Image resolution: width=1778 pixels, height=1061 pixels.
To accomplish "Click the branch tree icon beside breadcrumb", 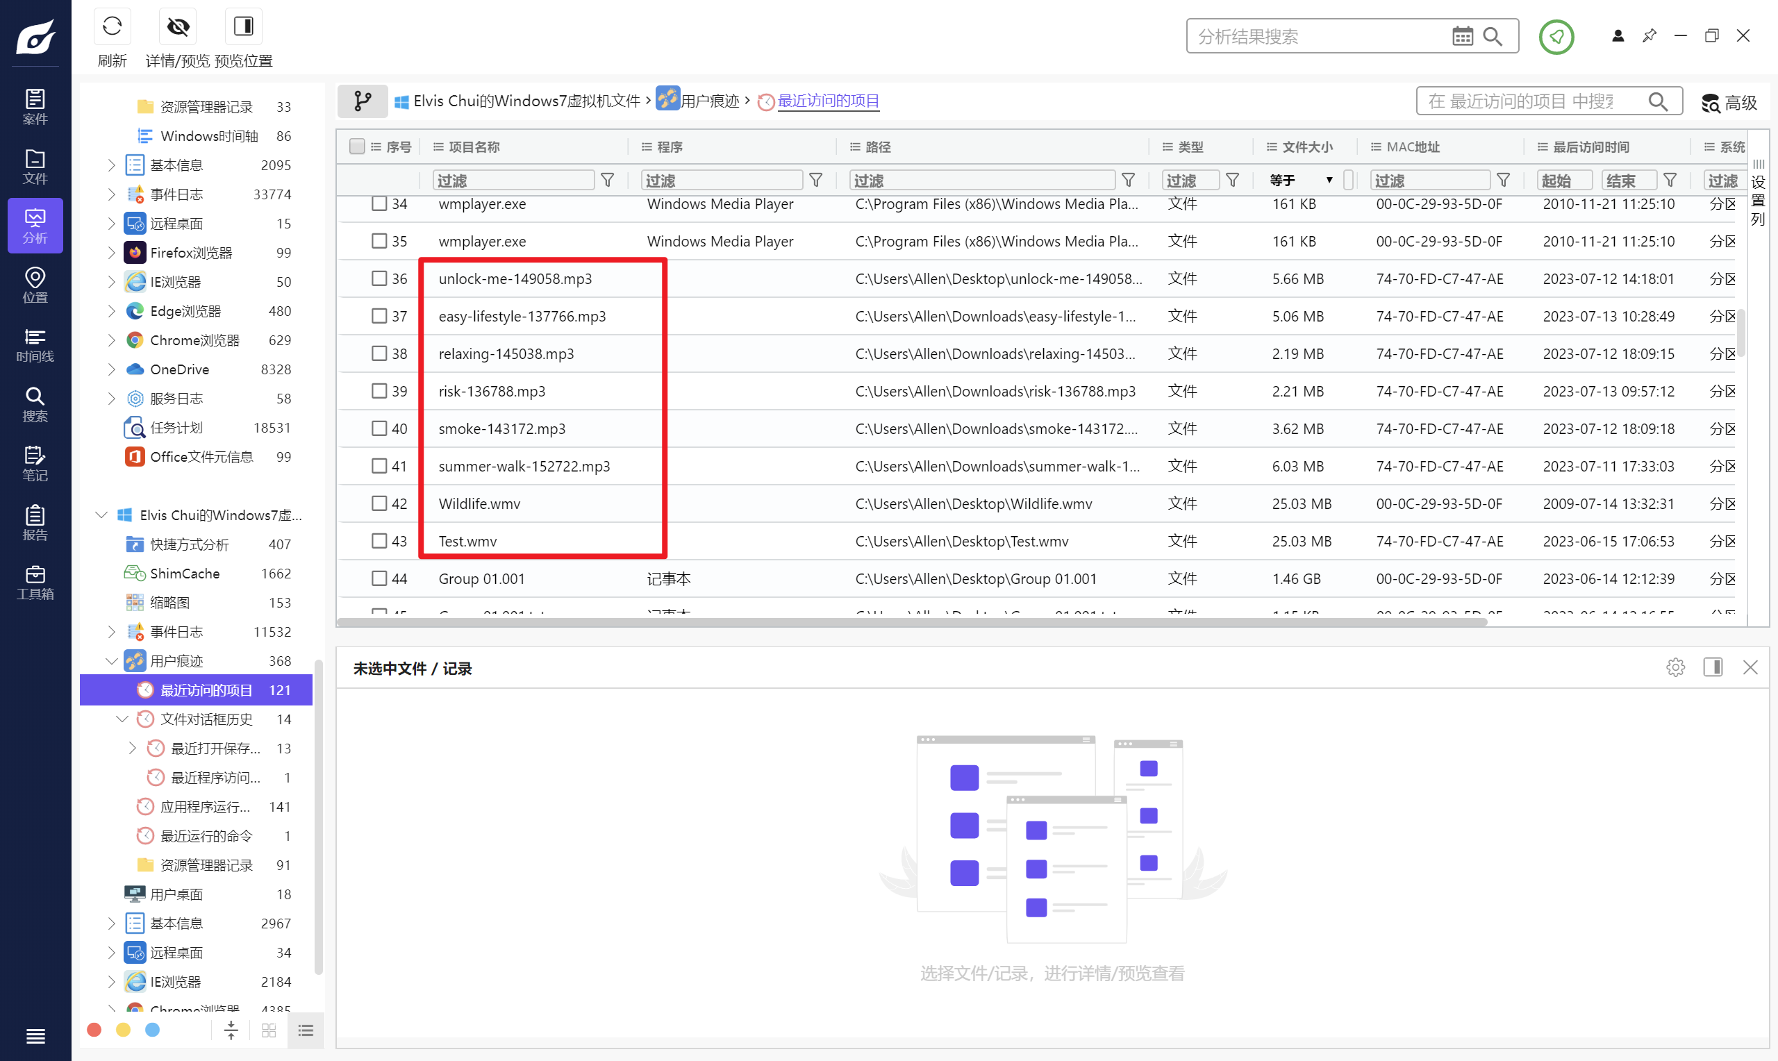I will [363, 101].
